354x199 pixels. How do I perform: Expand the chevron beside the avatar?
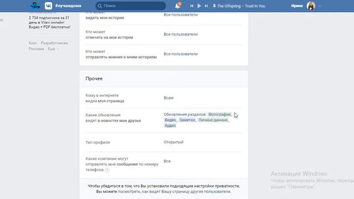(x=320, y=6)
